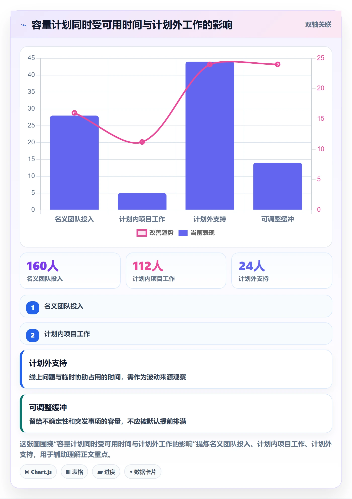
Task: Click x-axis label 计划内项目工作
Action: pos(142,219)
